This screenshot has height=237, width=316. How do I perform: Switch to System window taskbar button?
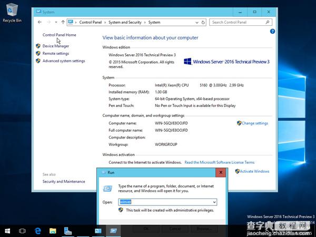point(98,231)
